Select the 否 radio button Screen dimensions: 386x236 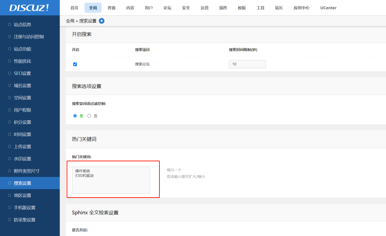(89, 116)
